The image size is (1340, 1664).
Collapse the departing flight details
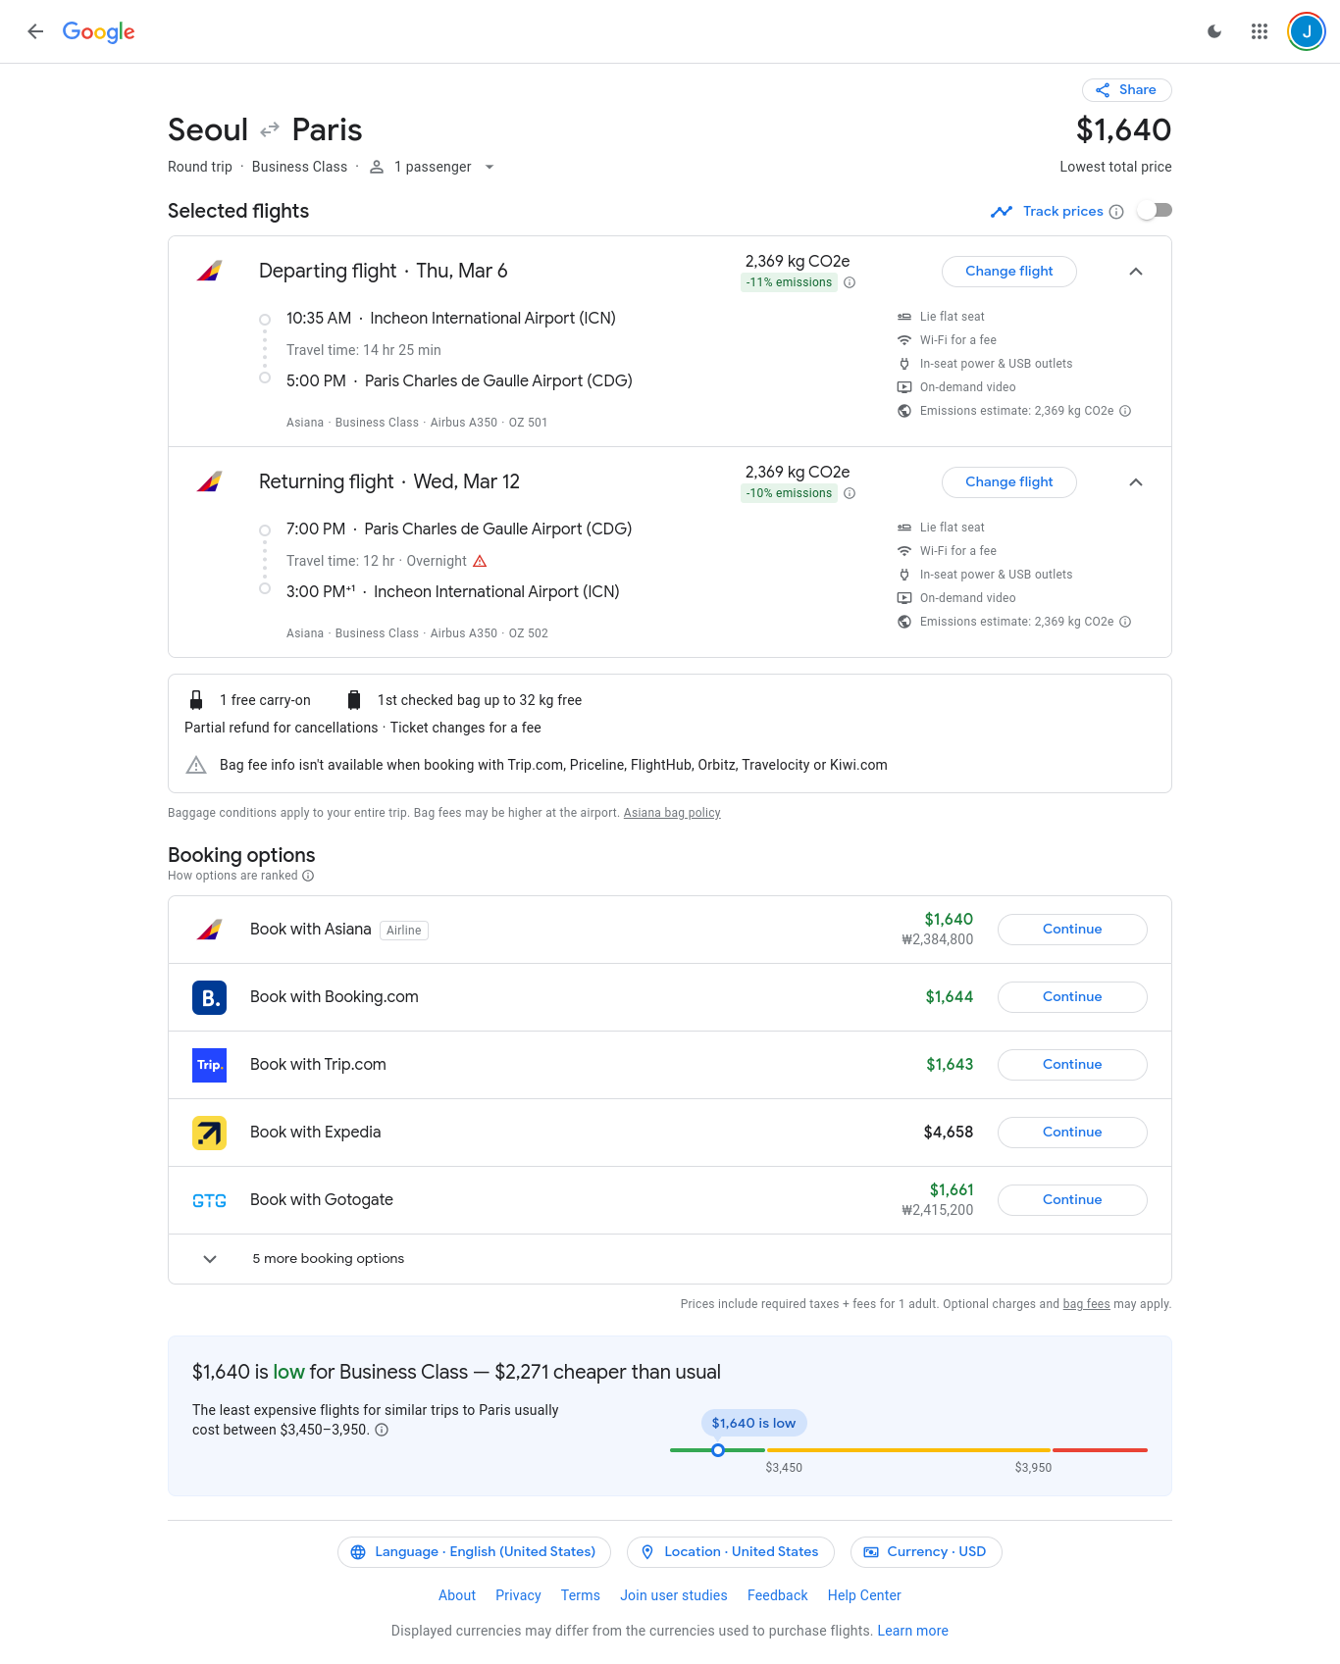(x=1135, y=272)
